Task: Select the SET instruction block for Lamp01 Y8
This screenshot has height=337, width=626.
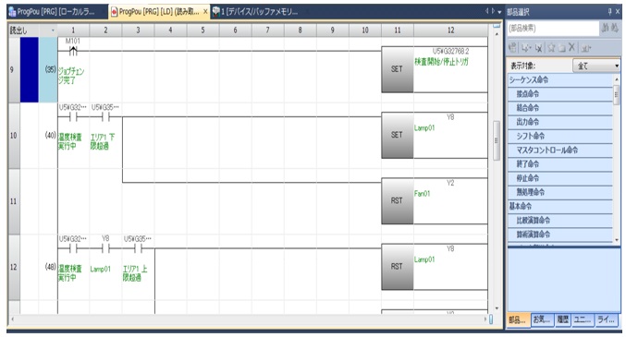Action: coord(397,135)
